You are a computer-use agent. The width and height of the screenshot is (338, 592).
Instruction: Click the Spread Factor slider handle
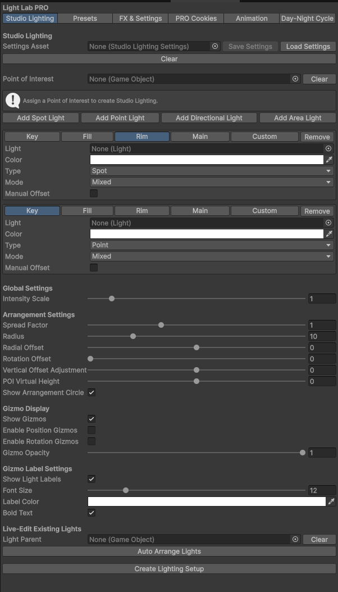161,325
